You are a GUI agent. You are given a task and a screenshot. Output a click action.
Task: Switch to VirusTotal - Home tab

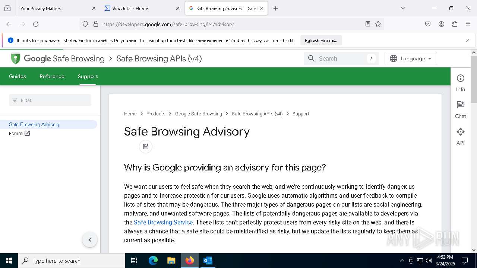pos(142,8)
